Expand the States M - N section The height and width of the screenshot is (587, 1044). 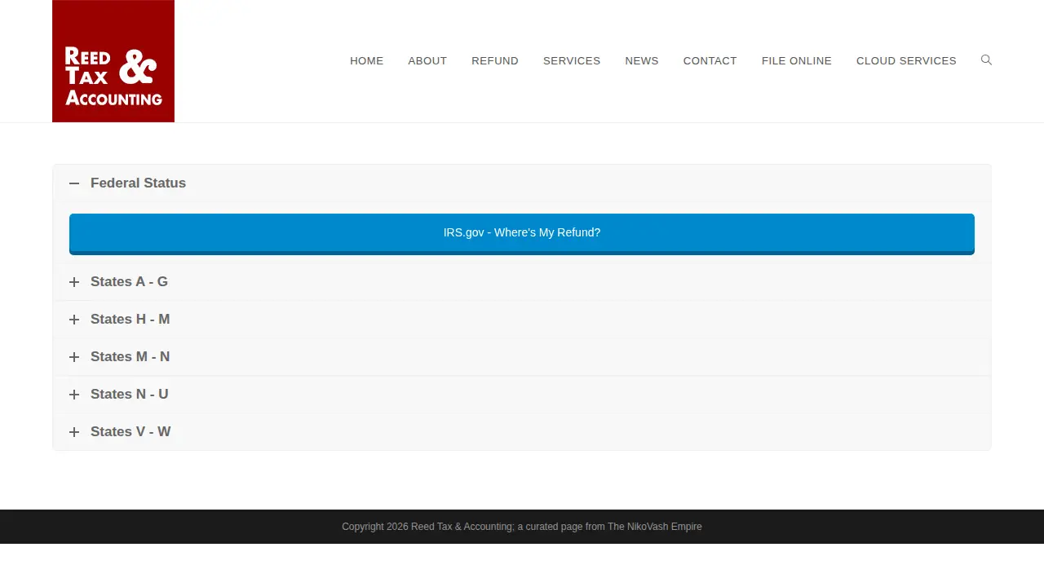tap(522, 357)
